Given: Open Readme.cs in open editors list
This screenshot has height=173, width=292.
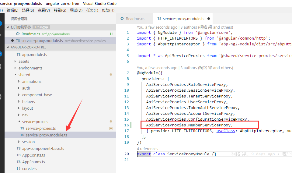Looking at the screenshot, I should click(x=60, y=34).
